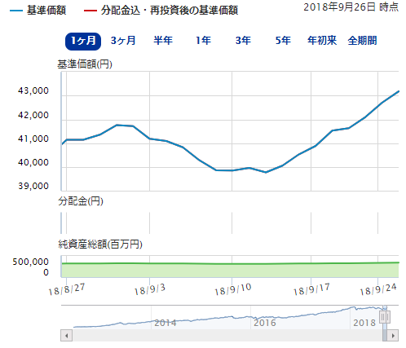This screenshot has width=406, height=348.
Task: Click the scrollbar right arrow button
Action: click(393, 335)
